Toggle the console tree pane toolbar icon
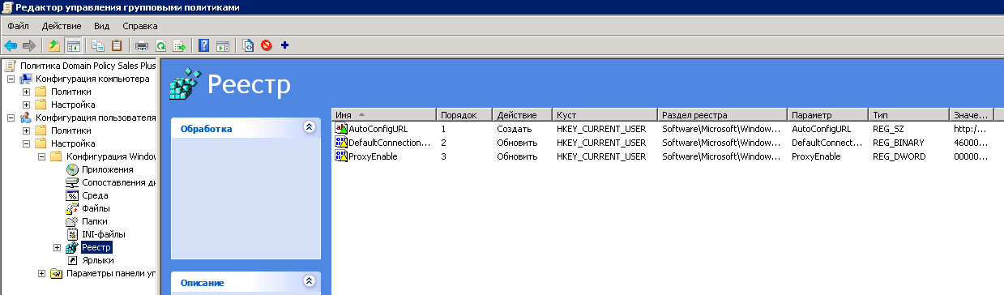Screen dimensions: 1004x295 pyautogui.click(x=73, y=45)
